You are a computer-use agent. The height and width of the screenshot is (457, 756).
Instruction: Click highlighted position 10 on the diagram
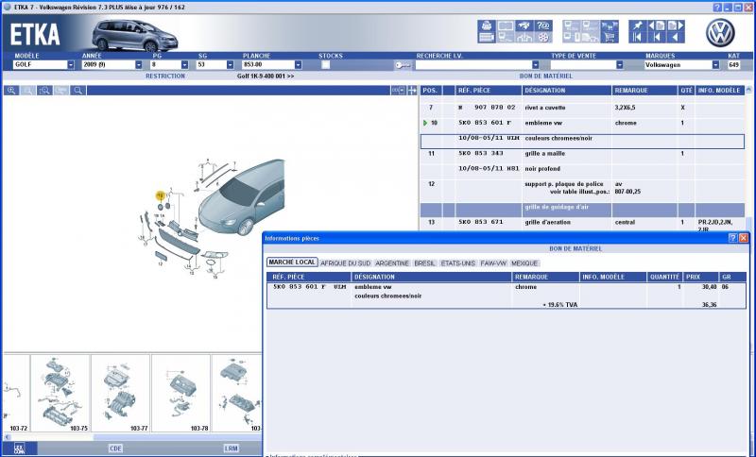click(x=160, y=195)
